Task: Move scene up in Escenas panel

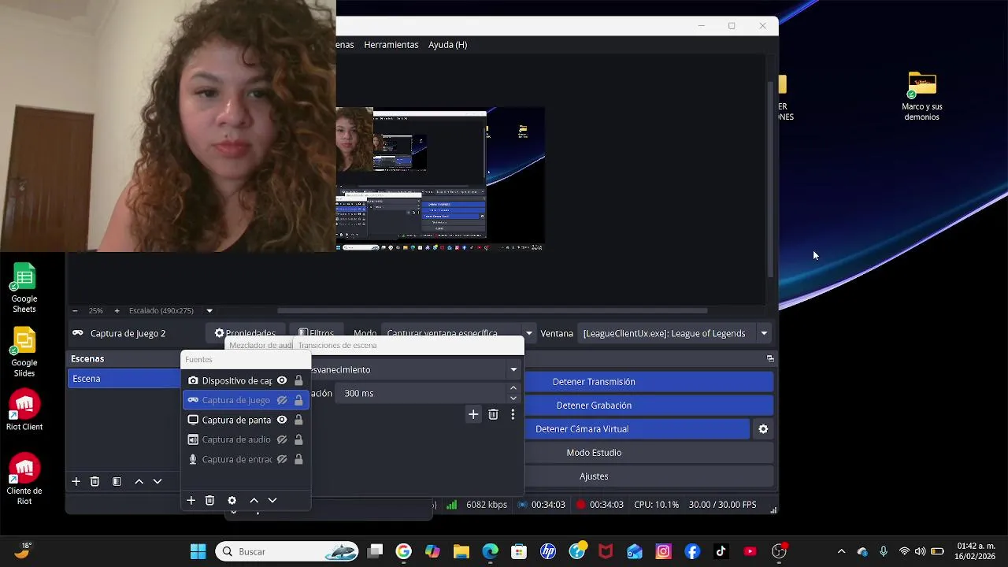Action: point(139,481)
